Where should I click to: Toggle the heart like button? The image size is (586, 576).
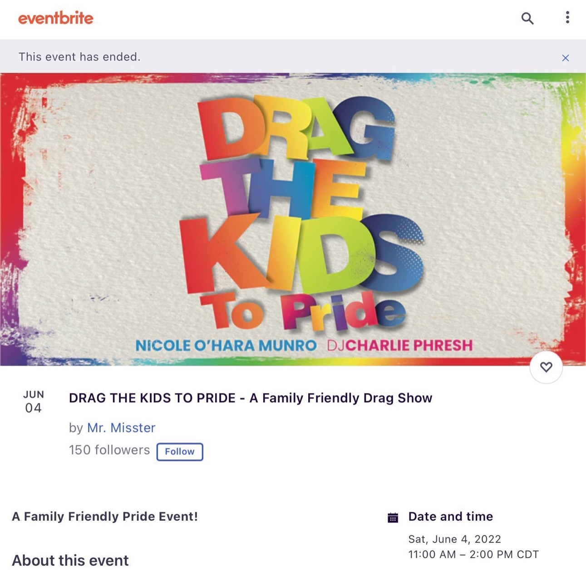pos(546,367)
